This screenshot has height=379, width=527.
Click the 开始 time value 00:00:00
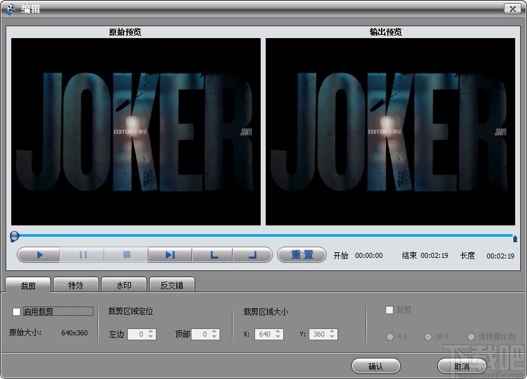[x=369, y=255]
